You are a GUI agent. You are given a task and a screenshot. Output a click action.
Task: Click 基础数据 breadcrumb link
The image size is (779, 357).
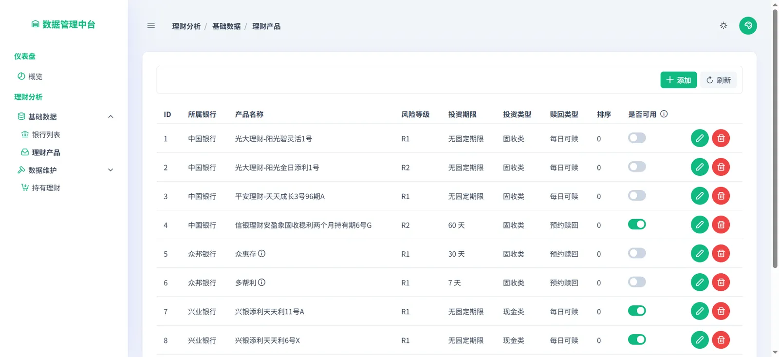226,26
